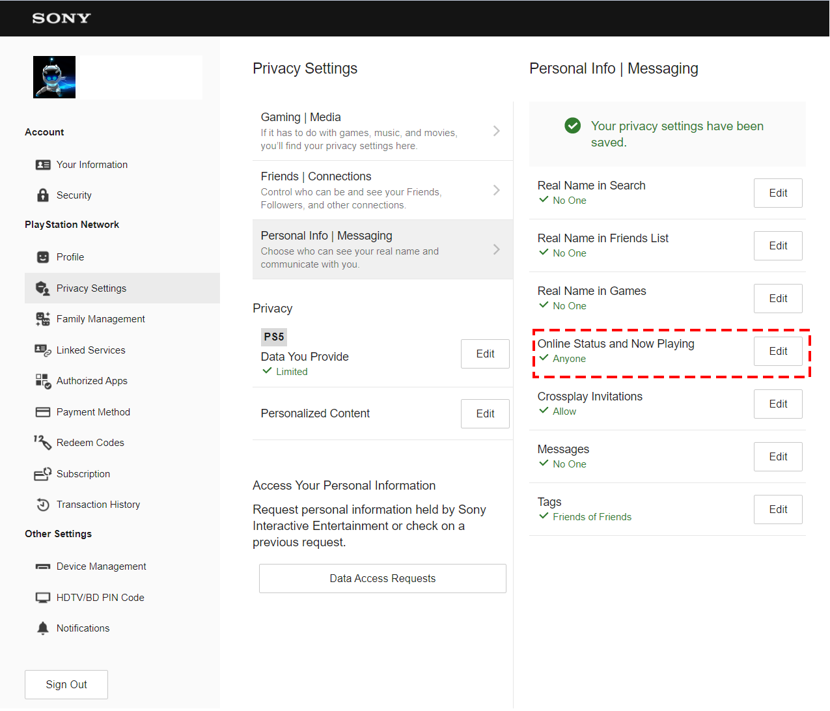Click the profile avatar thumbnail
Viewport: 830px width, 711px height.
point(54,77)
